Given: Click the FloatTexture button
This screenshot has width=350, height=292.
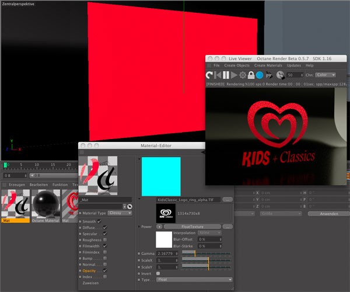Looking at the screenshot, I should coord(192,227).
